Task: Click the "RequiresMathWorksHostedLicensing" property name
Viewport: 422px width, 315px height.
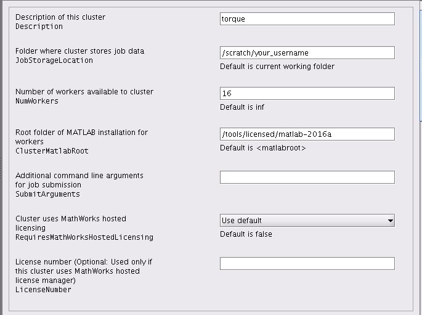Action: coord(84,237)
